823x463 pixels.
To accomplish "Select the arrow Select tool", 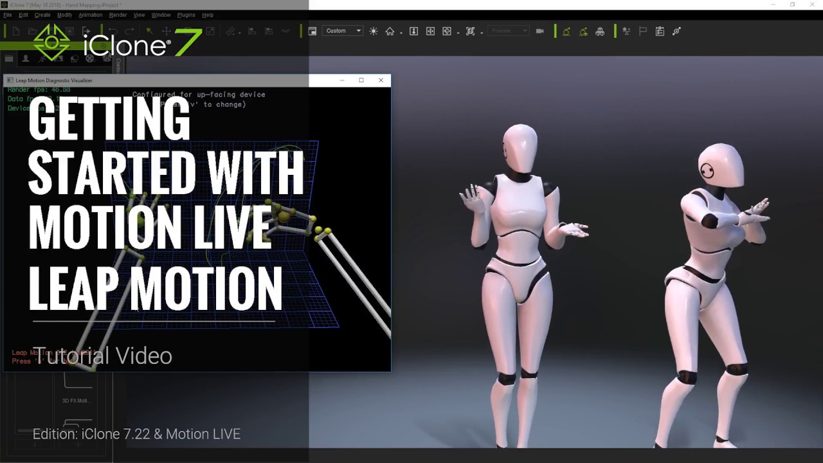I will pyautogui.click(x=149, y=31).
